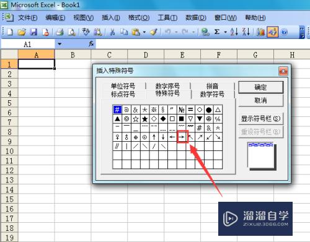The image size is (310, 242).
Task: Click the 取消 button in dialog
Action: tap(260, 100)
